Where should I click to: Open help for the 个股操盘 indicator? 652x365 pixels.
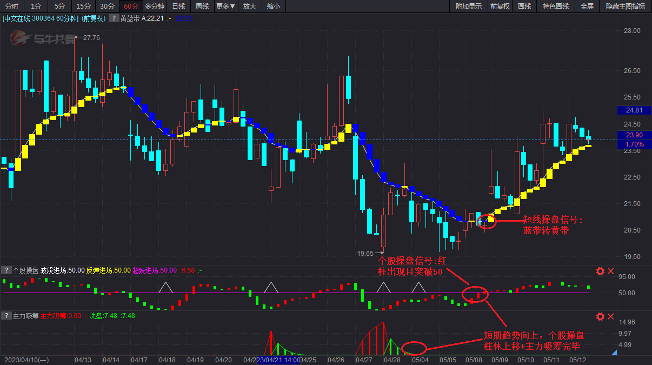pyautogui.click(x=6, y=270)
